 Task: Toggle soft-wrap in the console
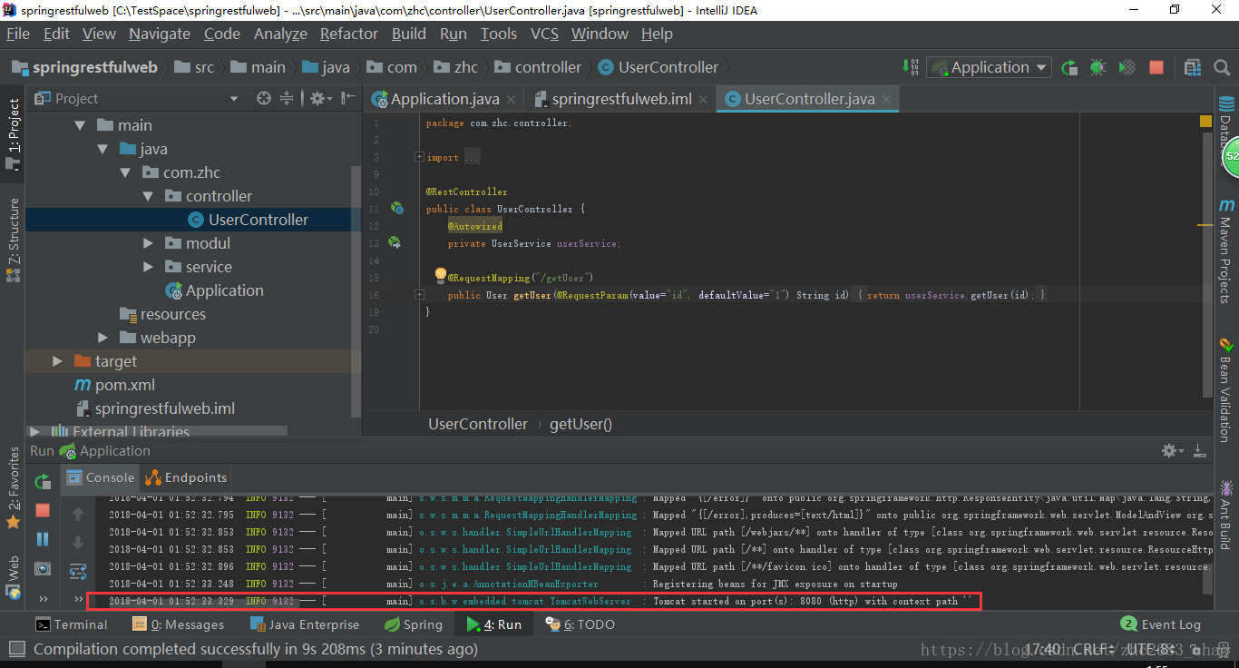pos(78,571)
